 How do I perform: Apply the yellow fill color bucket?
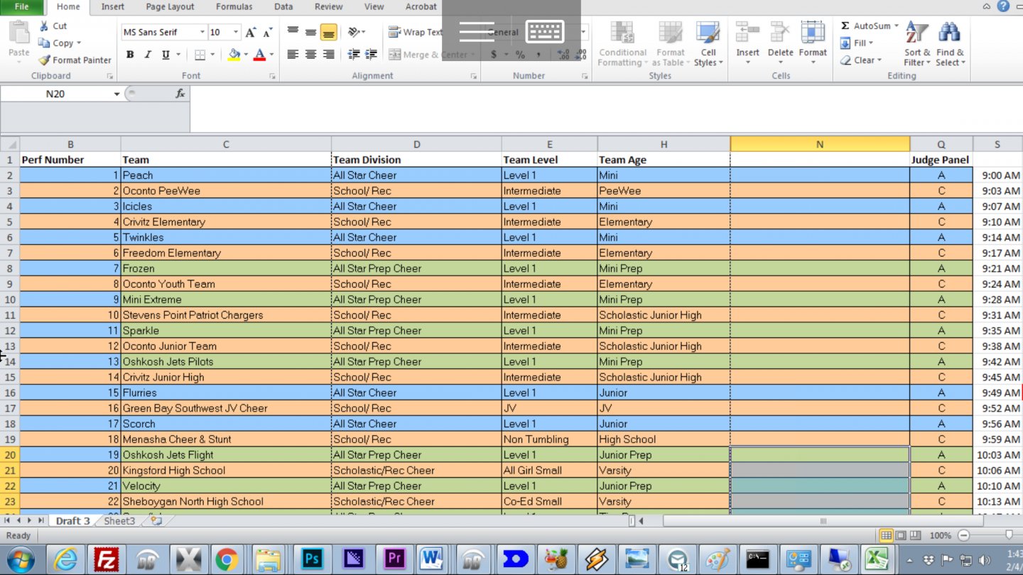tap(234, 55)
